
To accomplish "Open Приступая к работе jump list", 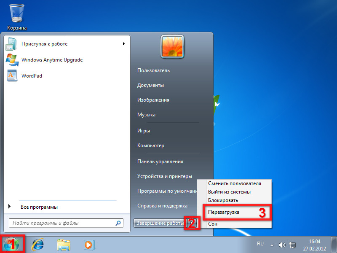I will pyautogui.click(x=123, y=44).
